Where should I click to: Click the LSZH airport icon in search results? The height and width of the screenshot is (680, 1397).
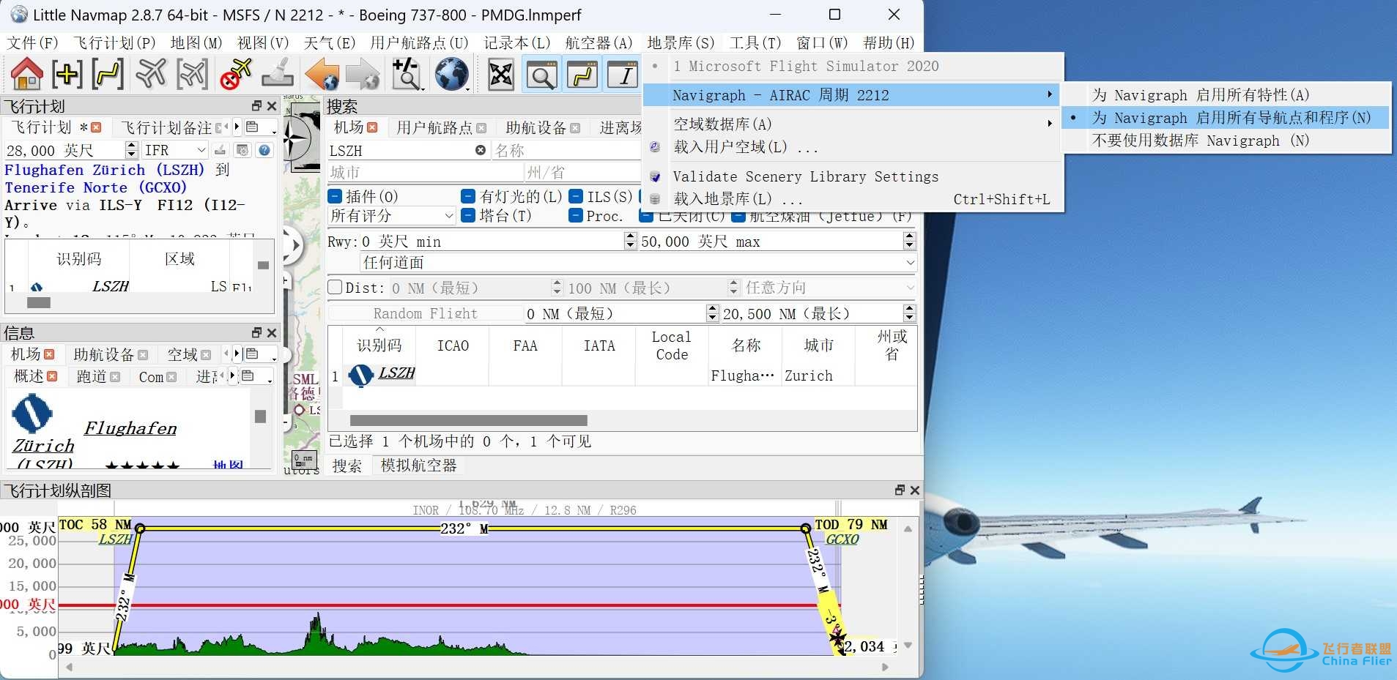(x=360, y=375)
